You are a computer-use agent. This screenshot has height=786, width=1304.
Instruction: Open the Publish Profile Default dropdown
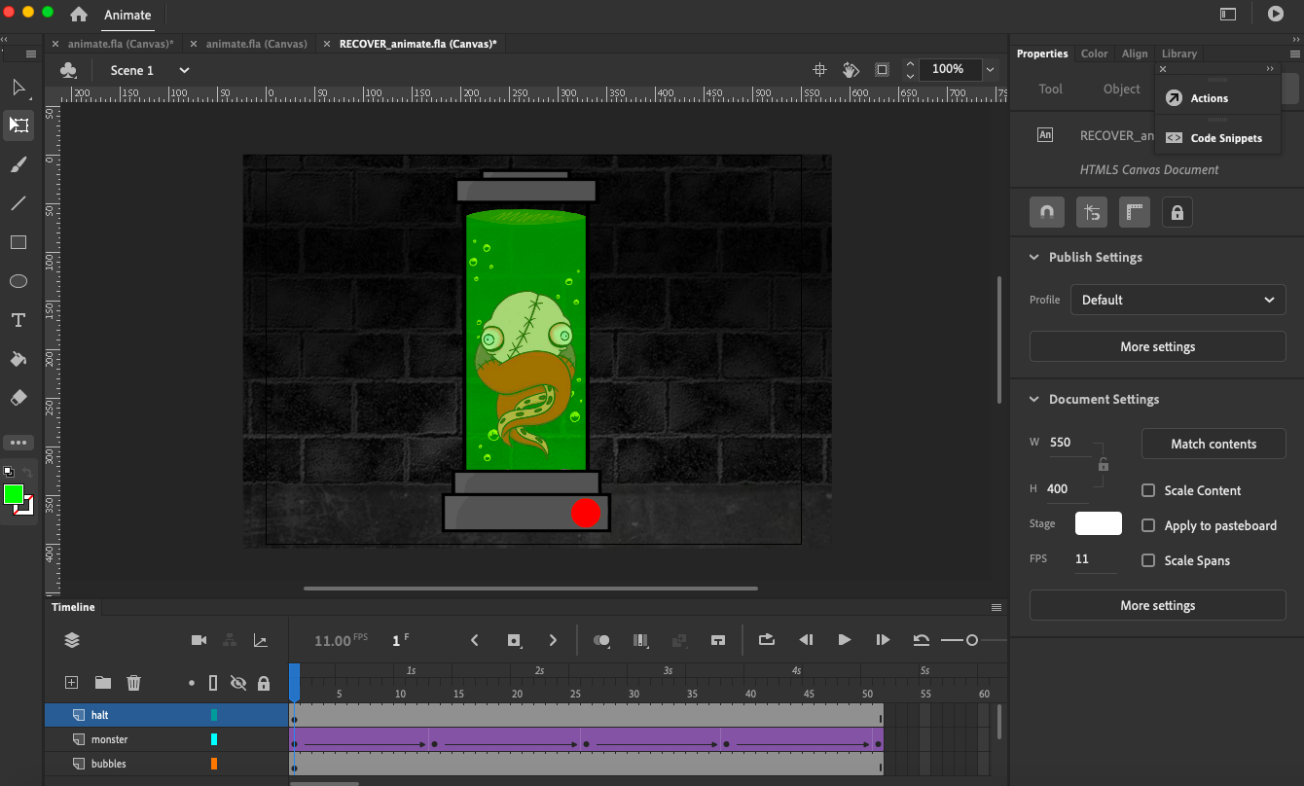[1177, 300]
